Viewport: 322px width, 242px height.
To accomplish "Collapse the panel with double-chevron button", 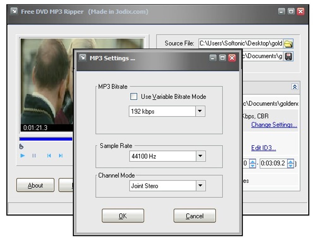I will click(295, 87).
